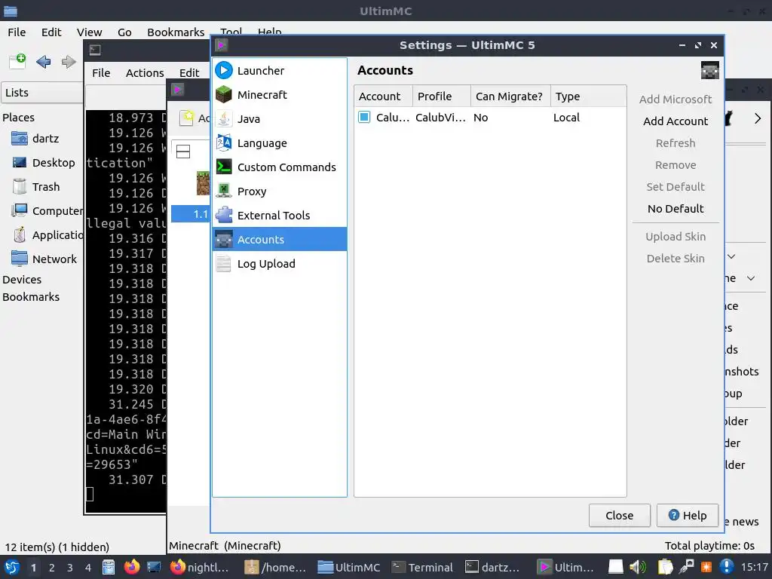Select the Proxy settings page
The width and height of the screenshot is (772, 579).
click(x=279, y=191)
